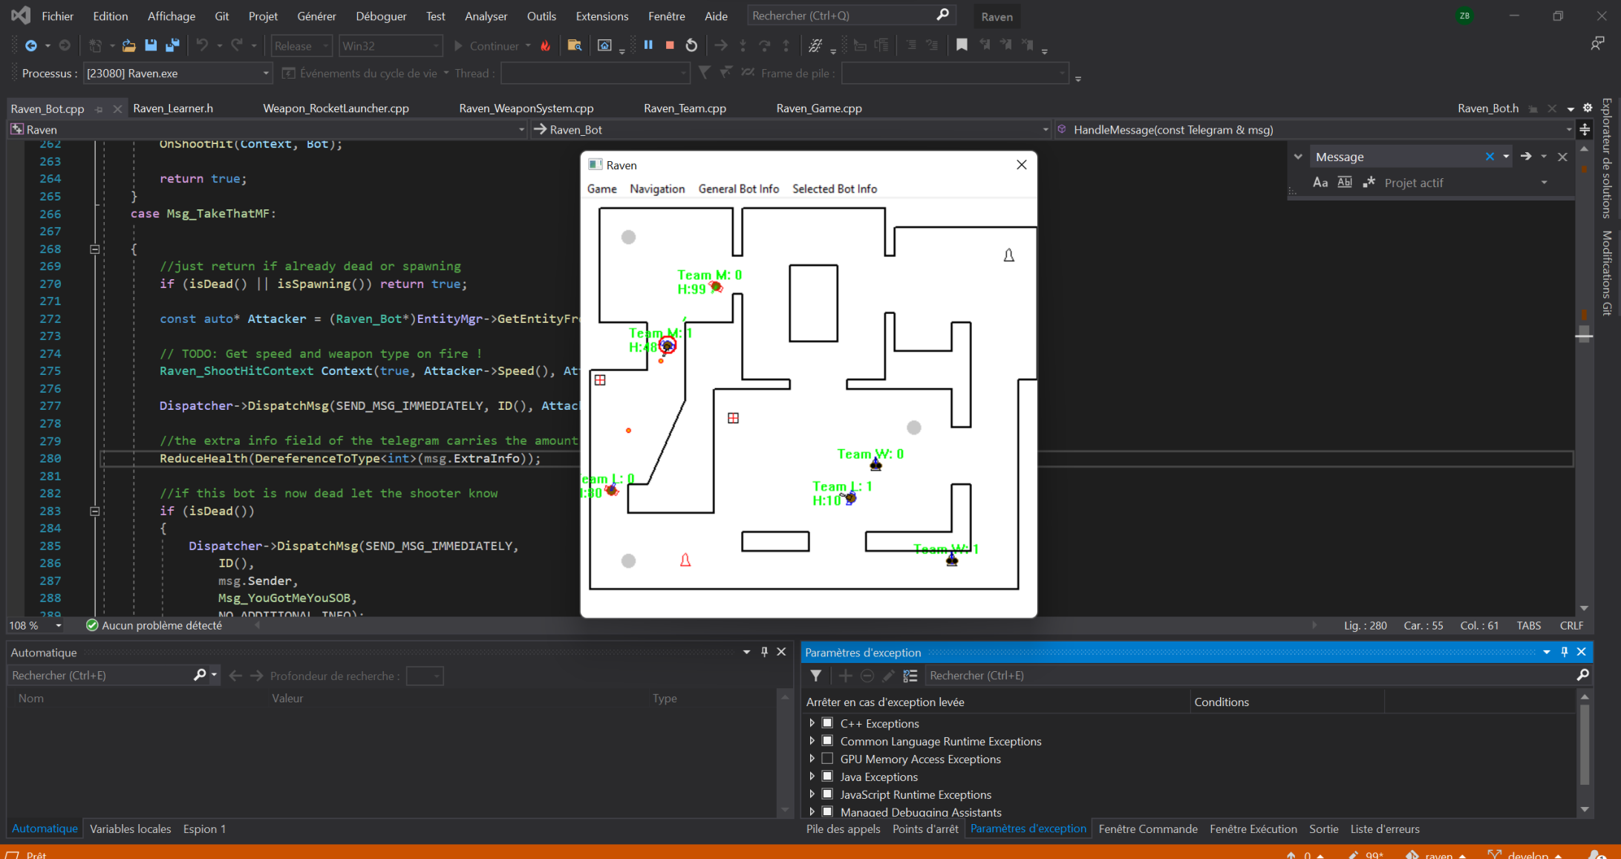Screen dimensions: 1621x859
Task: Click the Restart debugging icon
Action: click(x=691, y=45)
